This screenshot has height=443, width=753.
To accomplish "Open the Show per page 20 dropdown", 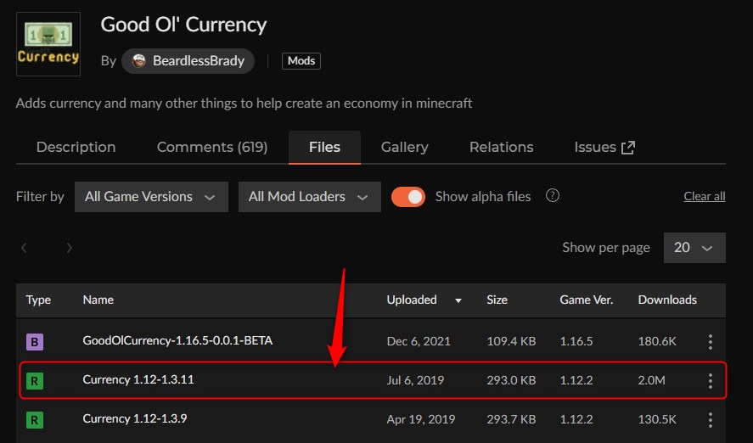I will 694,248.
